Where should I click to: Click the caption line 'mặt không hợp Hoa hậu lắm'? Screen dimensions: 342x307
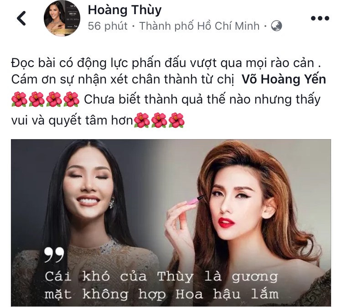161,294
